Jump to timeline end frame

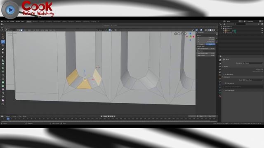[114, 116]
